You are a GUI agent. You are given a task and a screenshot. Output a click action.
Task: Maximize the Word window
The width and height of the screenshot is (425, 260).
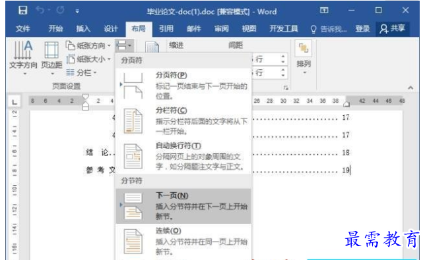pyautogui.click(x=378, y=11)
